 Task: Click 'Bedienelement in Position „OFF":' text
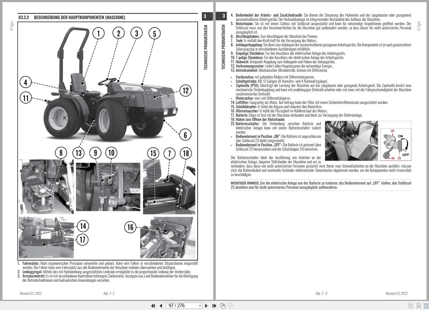point(259,145)
